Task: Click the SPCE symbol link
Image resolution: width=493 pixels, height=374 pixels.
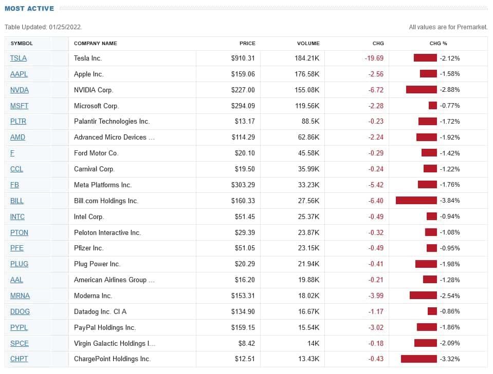Action: (19, 343)
